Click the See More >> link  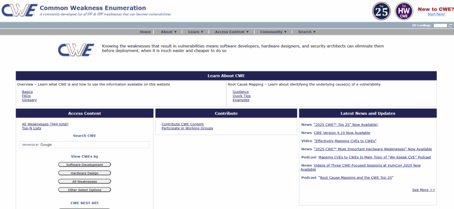click(423, 190)
